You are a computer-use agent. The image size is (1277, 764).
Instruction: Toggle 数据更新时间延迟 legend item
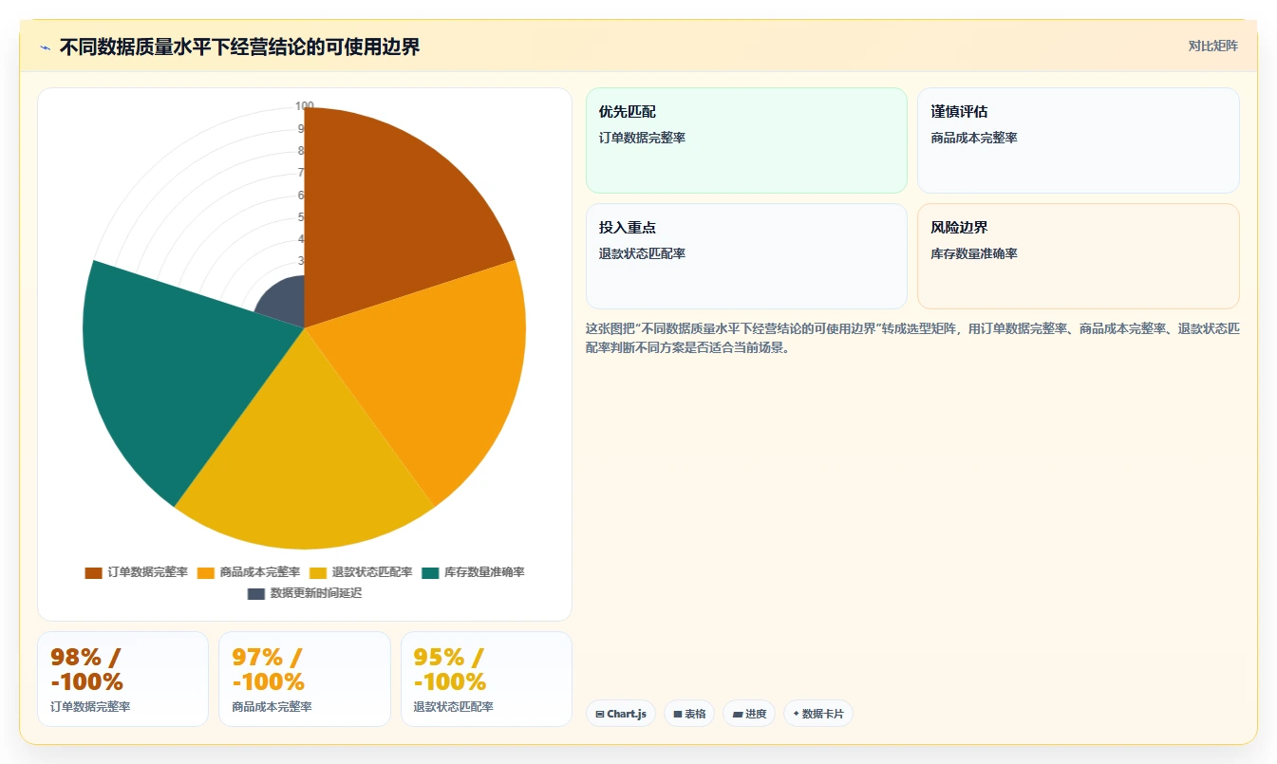click(305, 593)
